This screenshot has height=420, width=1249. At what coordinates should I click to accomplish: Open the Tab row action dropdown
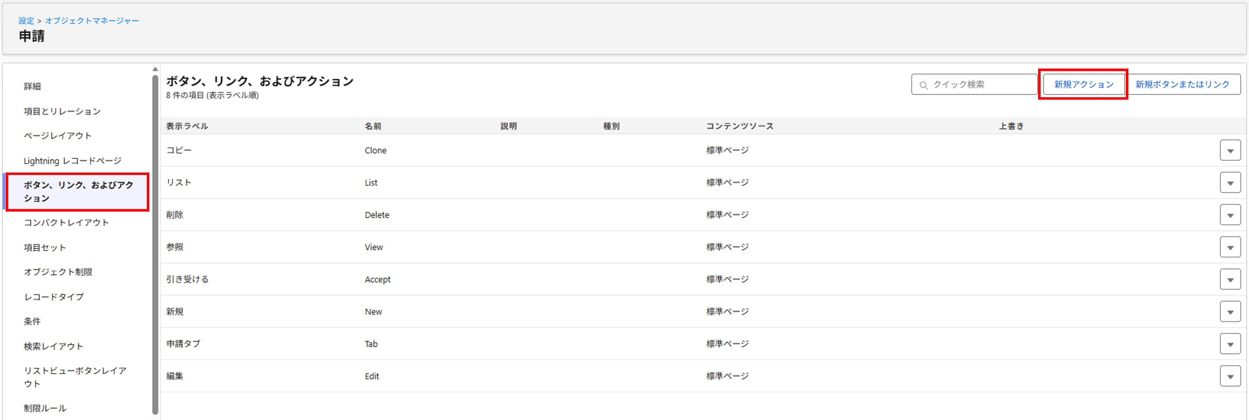pyautogui.click(x=1230, y=344)
